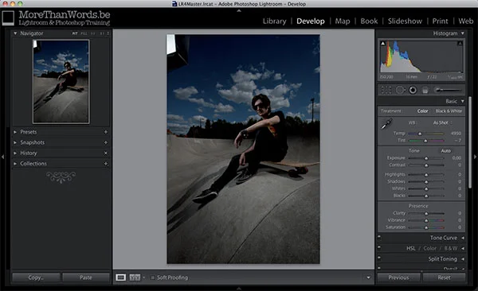
Task: Open the toolbar content dropdown arrow
Action: pos(368,277)
